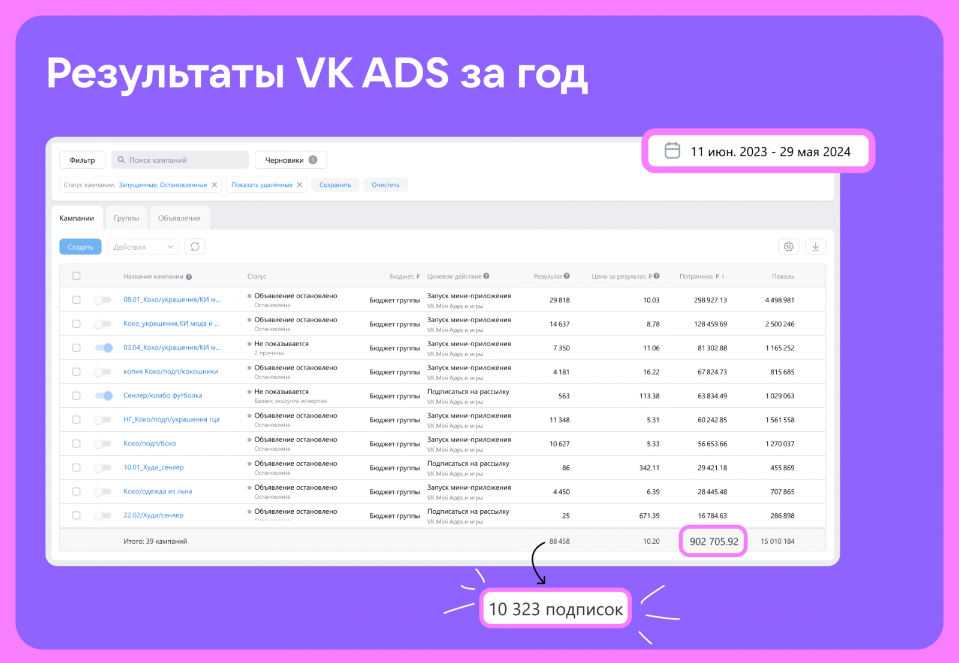Click 'Баланс аккаунта исчерпан' status note

[x=291, y=401]
